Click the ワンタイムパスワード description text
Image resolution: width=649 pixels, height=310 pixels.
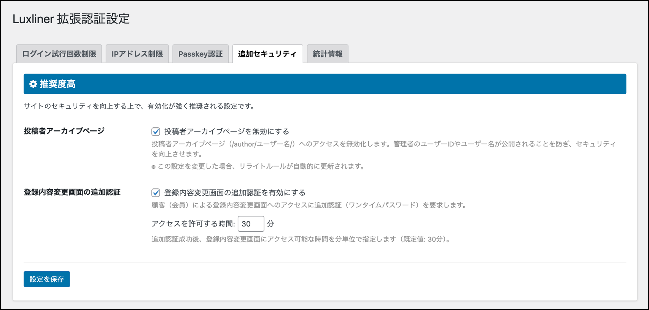tap(309, 205)
